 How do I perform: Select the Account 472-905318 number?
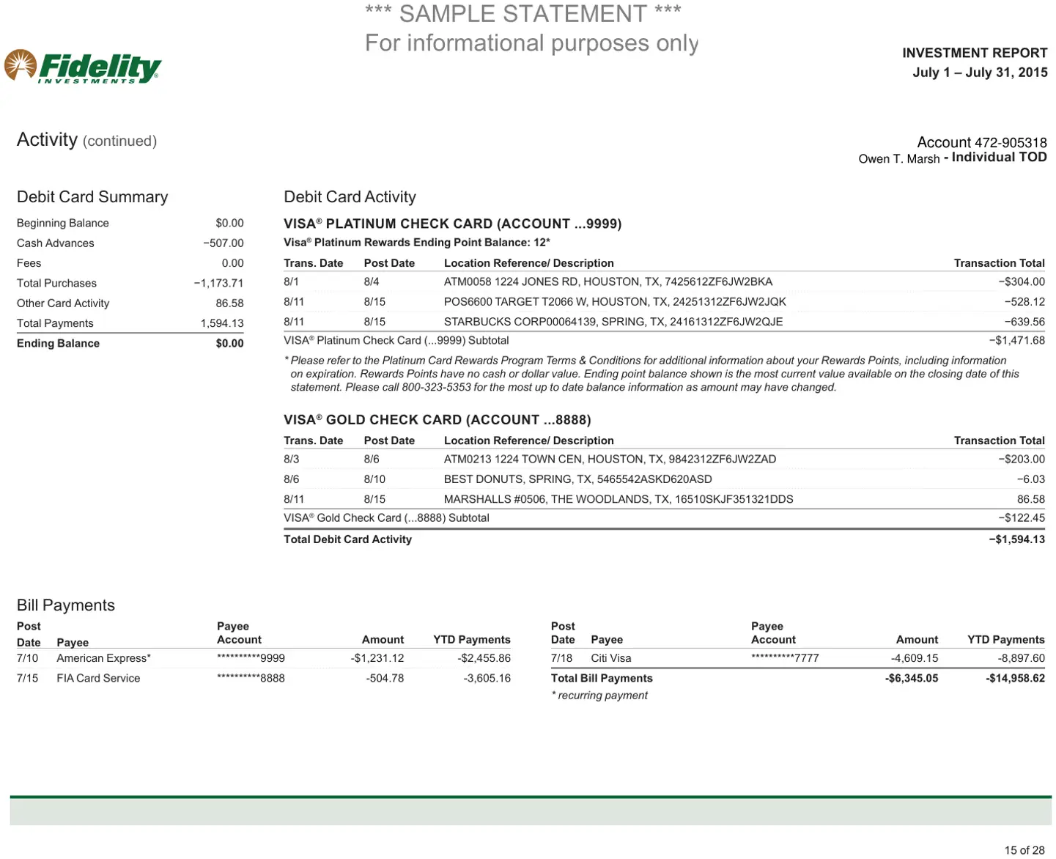tap(982, 142)
